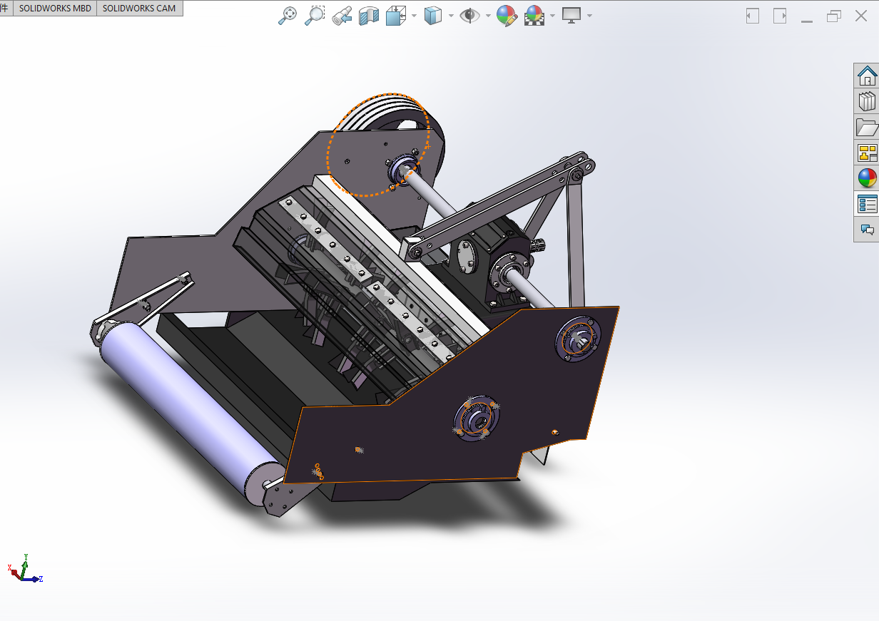
Task: Open the SOLIDWORKS Resources home tab
Action: tap(867, 76)
